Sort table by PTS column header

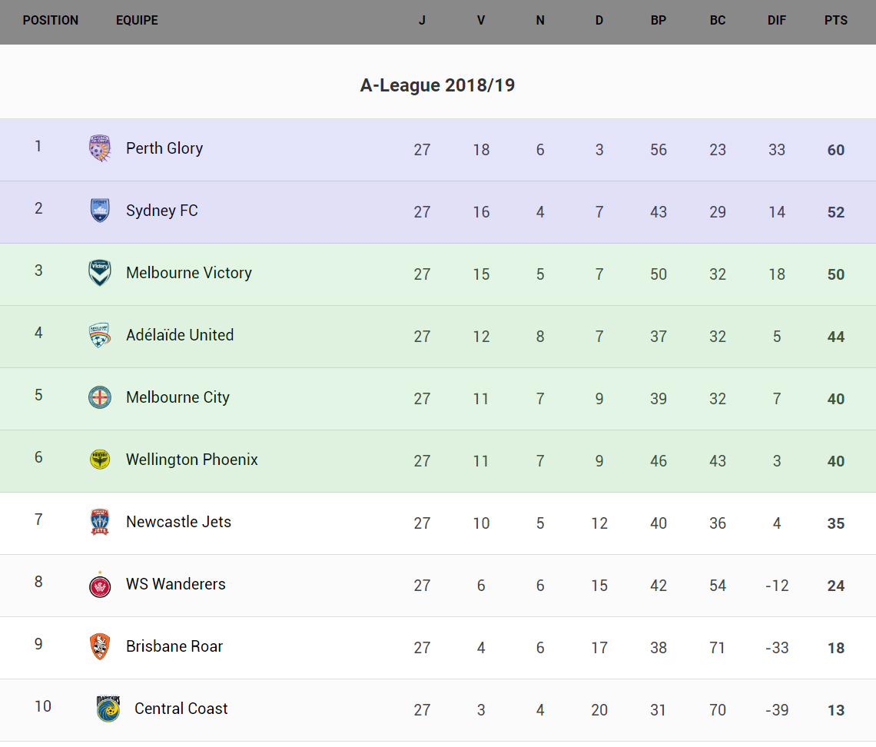click(836, 21)
